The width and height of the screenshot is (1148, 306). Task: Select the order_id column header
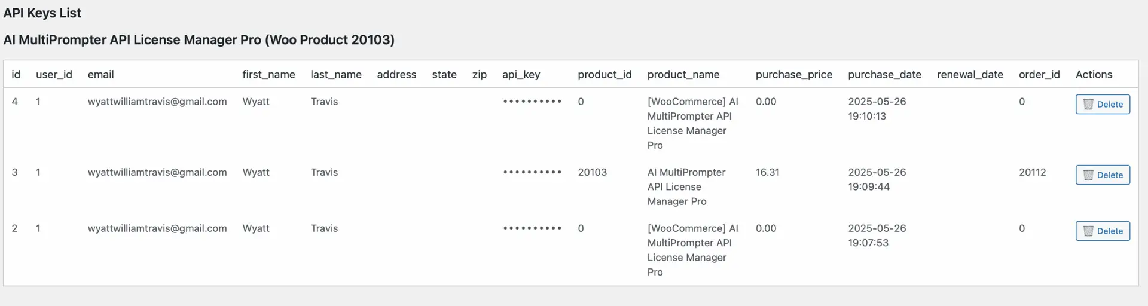tap(1039, 75)
